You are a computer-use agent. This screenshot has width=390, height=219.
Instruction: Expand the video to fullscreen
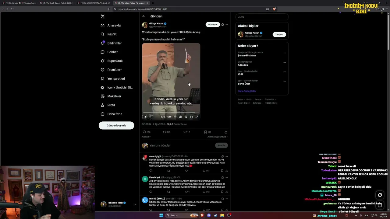click(197, 117)
